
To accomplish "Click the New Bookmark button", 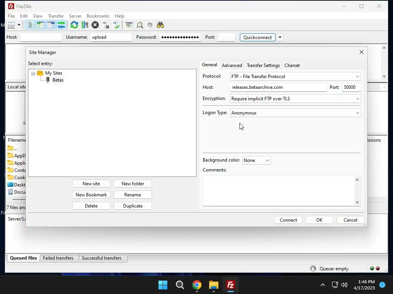I will (x=91, y=195).
